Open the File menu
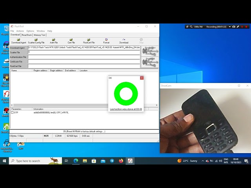251x188 pixels. point(12,31)
